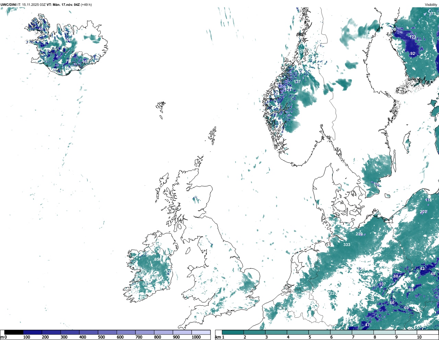This screenshot has height=340, width=439.
Task: Click the '333' visibility value over northern Germany
Action: (x=347, y=245)
